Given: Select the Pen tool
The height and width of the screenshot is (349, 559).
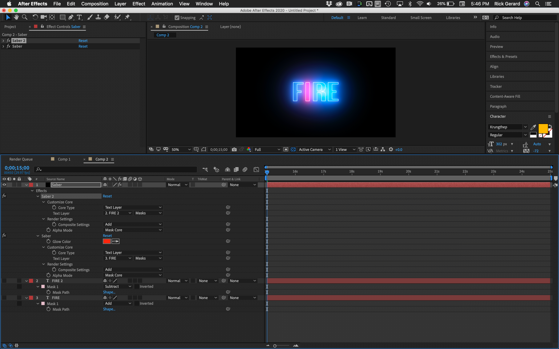Looking at the screenshot, I should [x=71, y=17].
